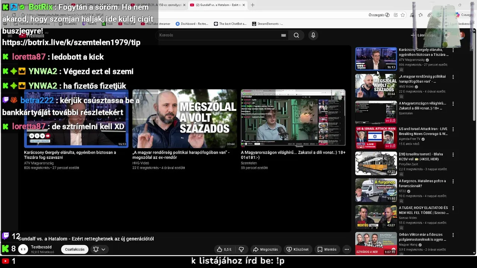Click the keyboard icon in search box
The height and width of the screenshot is (268, 477).
point(284,35)
